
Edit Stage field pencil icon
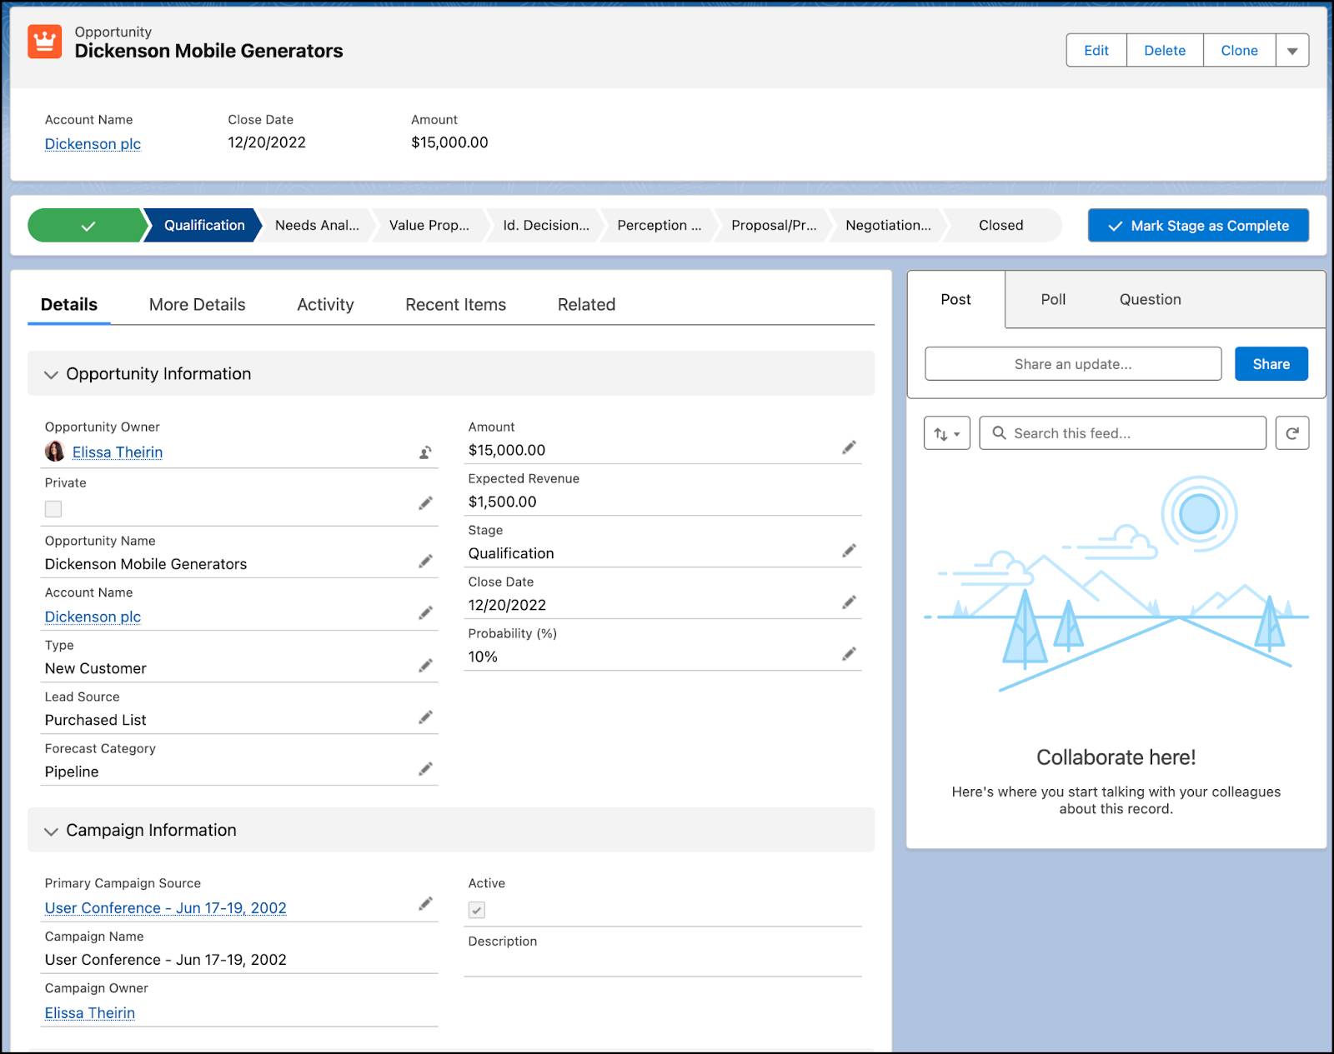tap(849, 551)
